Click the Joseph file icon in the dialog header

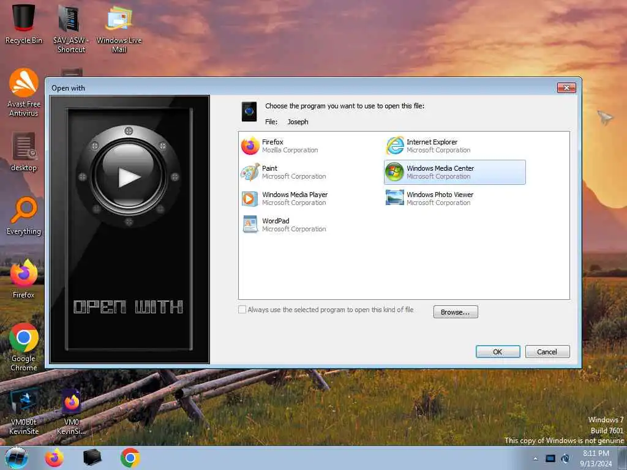249,111
